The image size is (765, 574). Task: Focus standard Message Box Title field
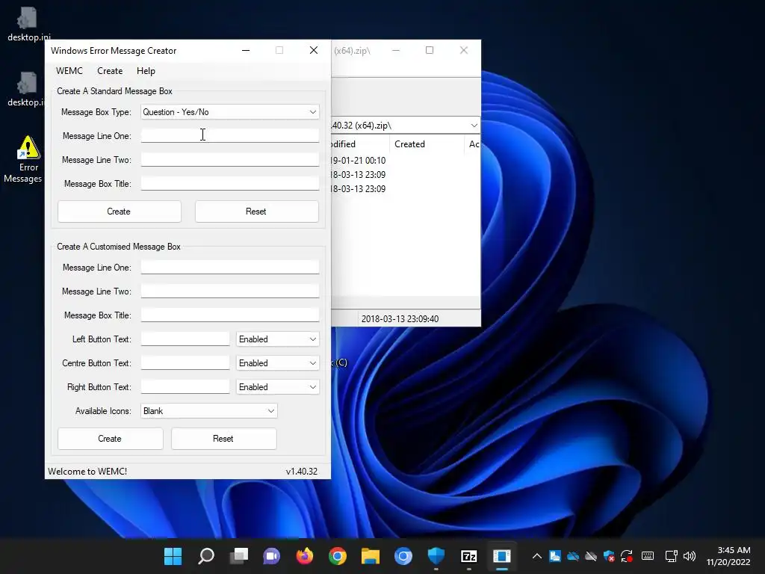pyautogui.click(x=230, y=184)
